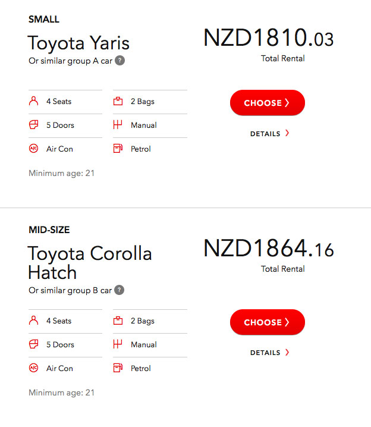Click the petrol pump icon for Corolla Hatch
The height and width of the screenshot is (427, 371).
118,368
